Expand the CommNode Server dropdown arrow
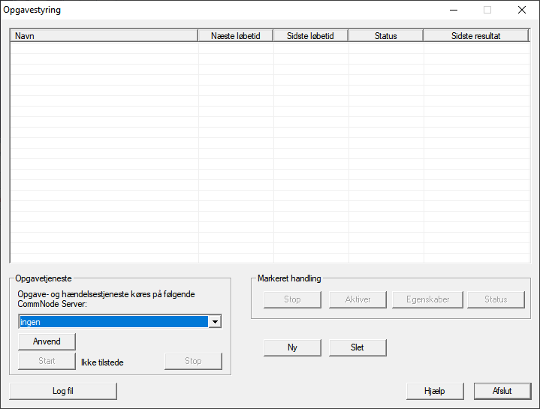The height and width of the screenshot is (409, 540). pos(215,322)
